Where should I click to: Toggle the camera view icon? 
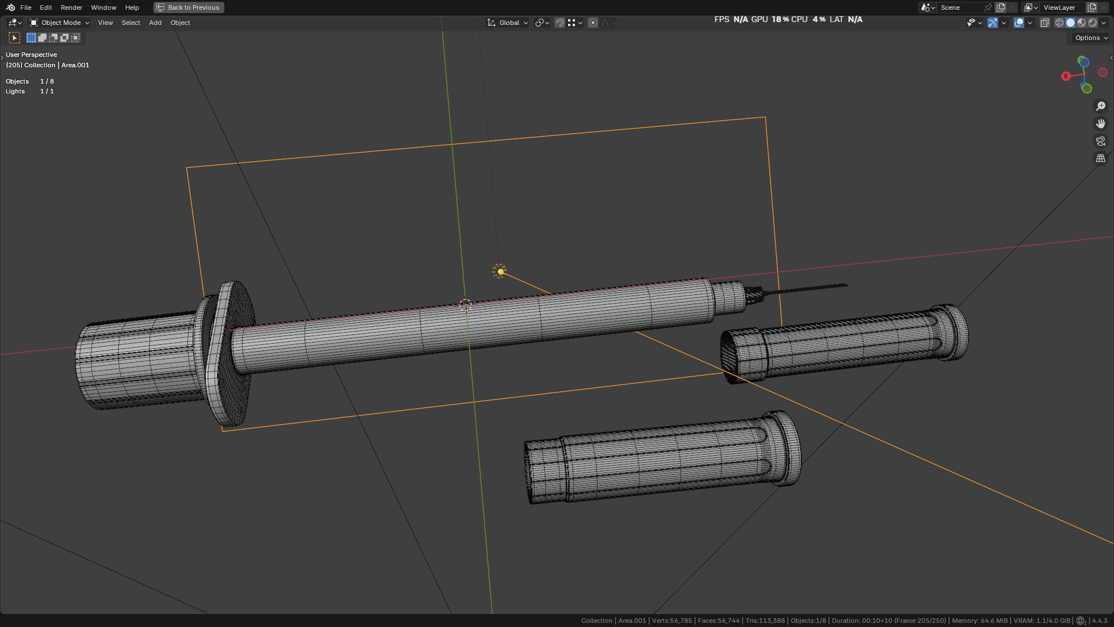1101,141
